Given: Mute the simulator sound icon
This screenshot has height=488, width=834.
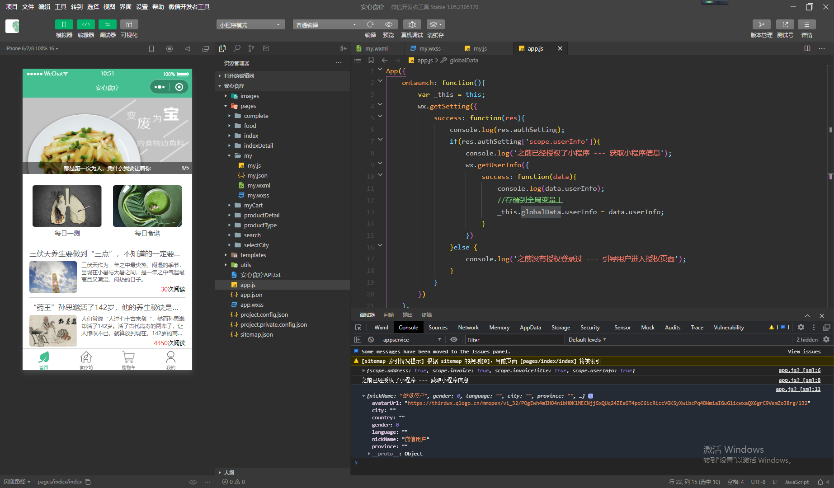Looking at the screenshot, I should (x=188, y=49).
